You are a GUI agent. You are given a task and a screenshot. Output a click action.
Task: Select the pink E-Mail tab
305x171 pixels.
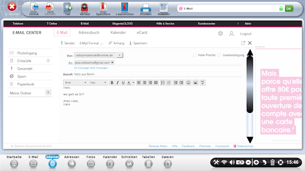point(62,32)
